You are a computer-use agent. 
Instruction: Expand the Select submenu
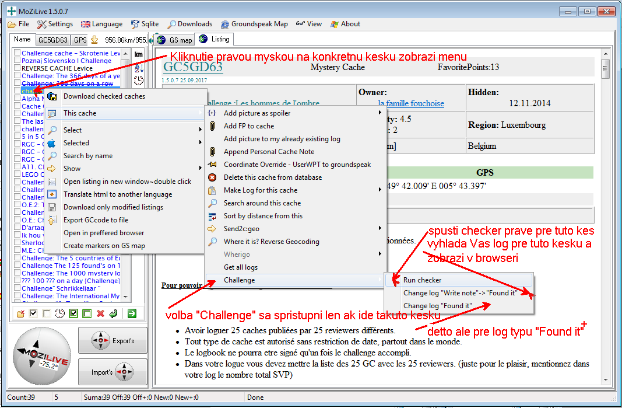[x=201, y=130]
